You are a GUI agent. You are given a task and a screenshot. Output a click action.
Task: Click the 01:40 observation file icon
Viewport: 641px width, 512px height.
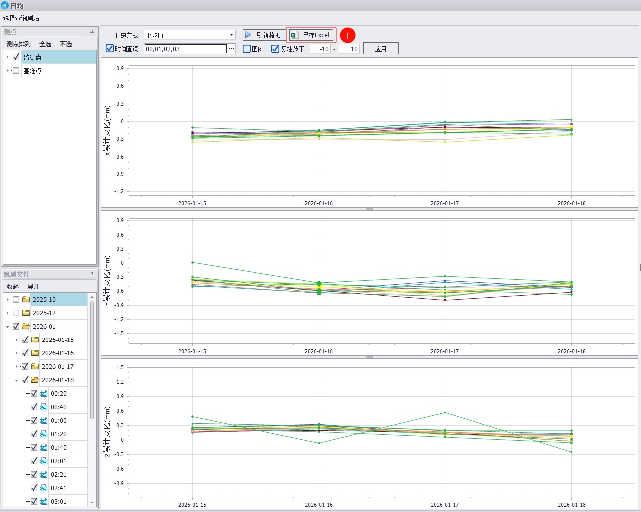point(43,448)
